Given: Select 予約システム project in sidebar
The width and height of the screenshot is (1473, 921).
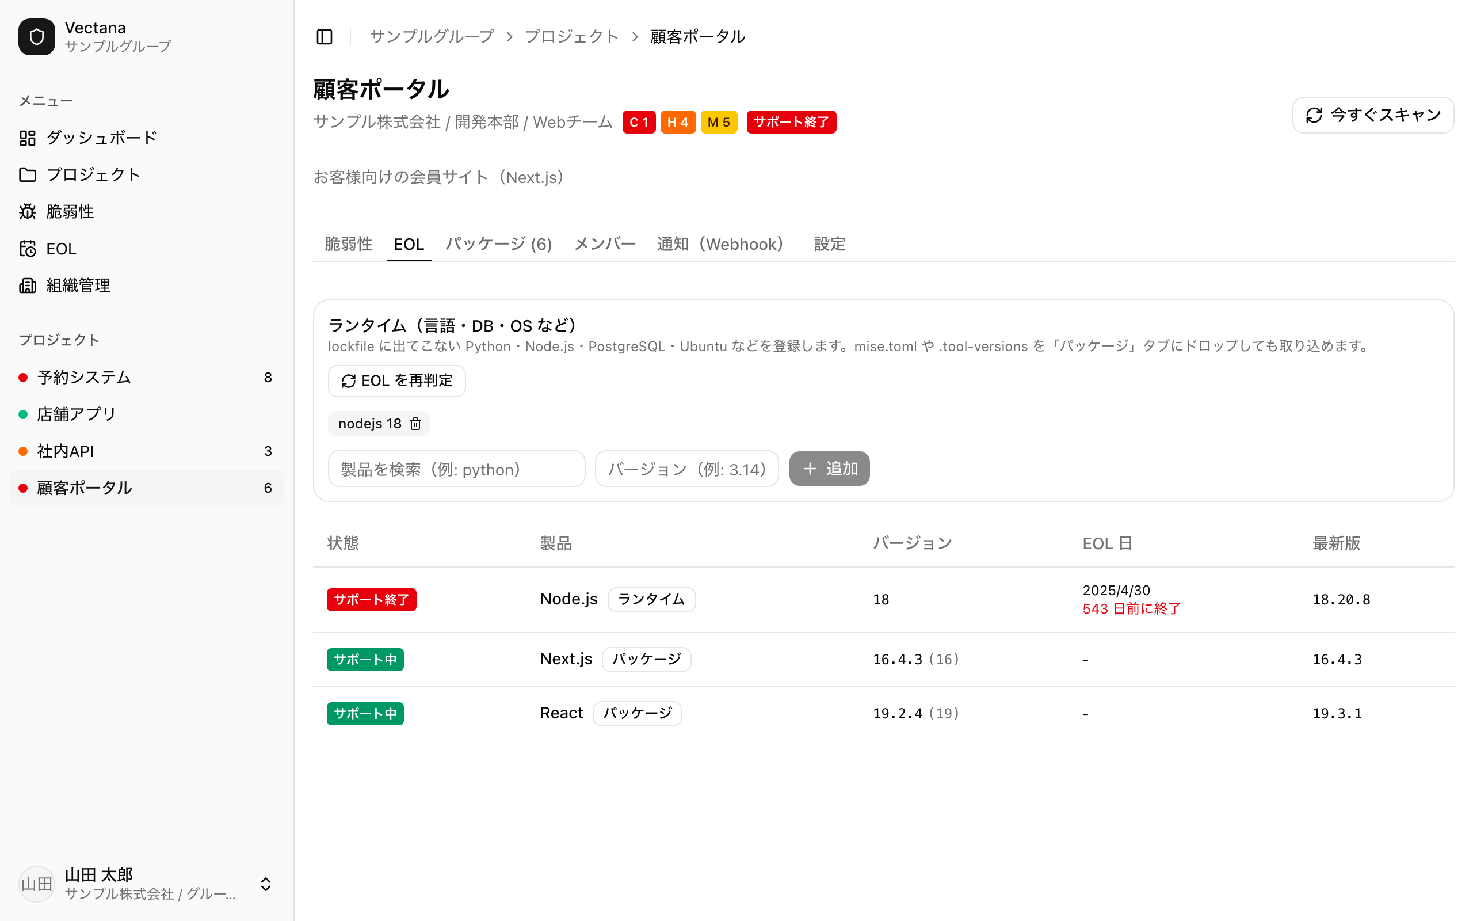Looking at the screenshot, I should click(x=146, y=378).
